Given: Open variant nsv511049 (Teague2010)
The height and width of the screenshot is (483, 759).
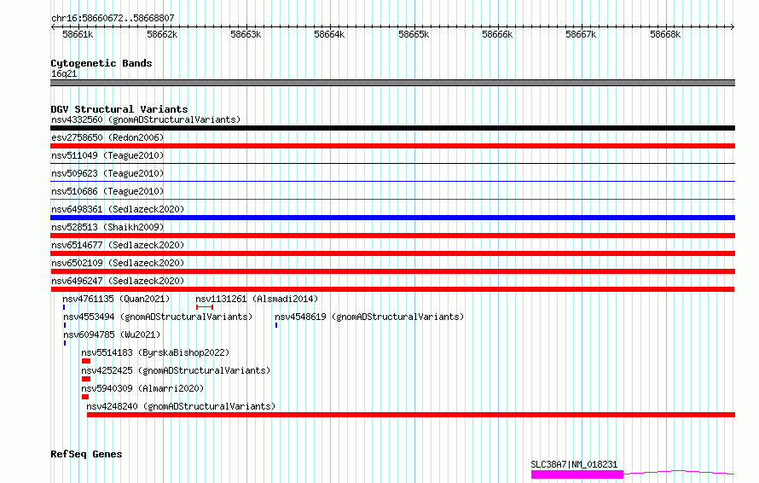Looking at the screenshot, I should pyautogui.click(x=107, y=155).
